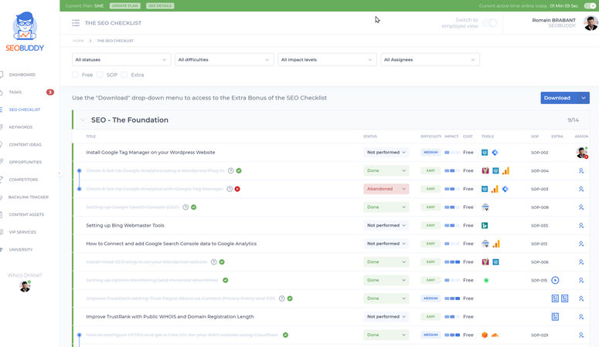
Task: Open assignee avatar for Install Google Tag Manager
Action: click(x=581, y=153)
